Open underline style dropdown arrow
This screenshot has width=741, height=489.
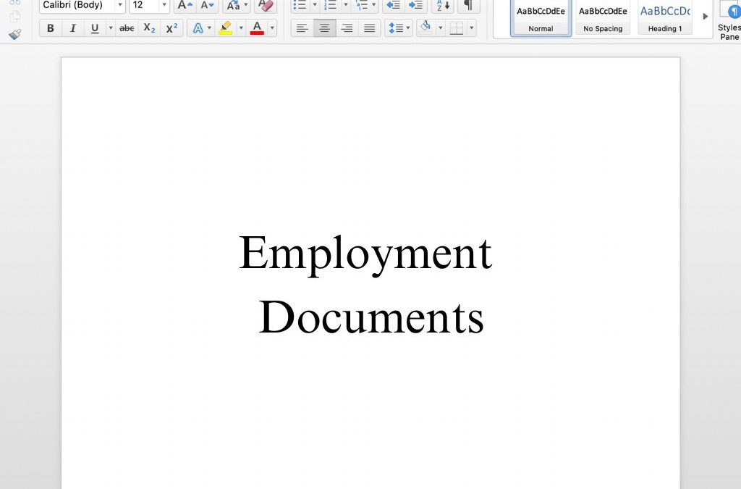(x=111, y=28)
